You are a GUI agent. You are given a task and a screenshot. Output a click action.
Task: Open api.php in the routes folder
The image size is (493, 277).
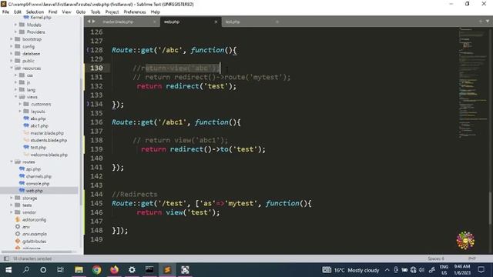[33, 169]
